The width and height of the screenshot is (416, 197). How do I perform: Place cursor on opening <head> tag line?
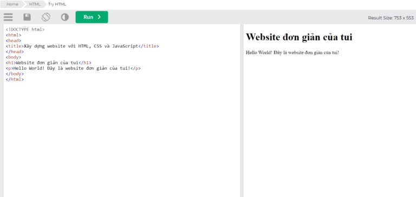[13, 41]
